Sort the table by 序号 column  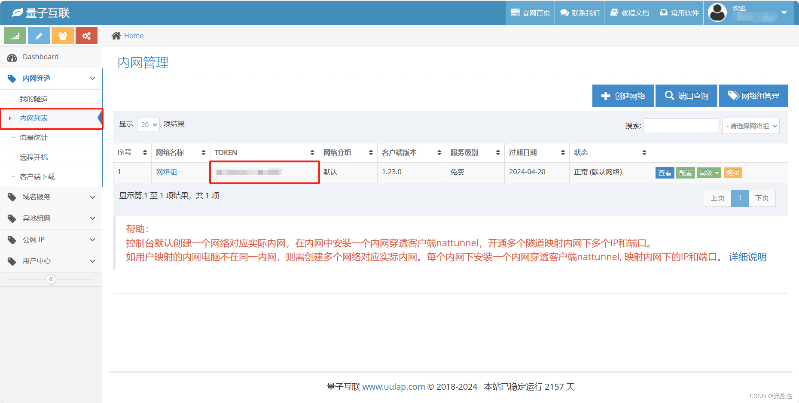click(132, 153)
